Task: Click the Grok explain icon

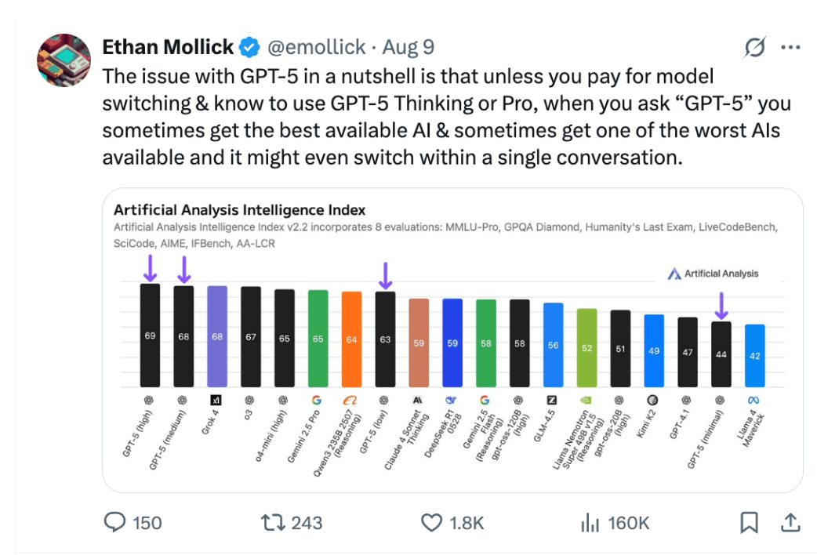Action: pyautogui.click(x=754, y=47)
